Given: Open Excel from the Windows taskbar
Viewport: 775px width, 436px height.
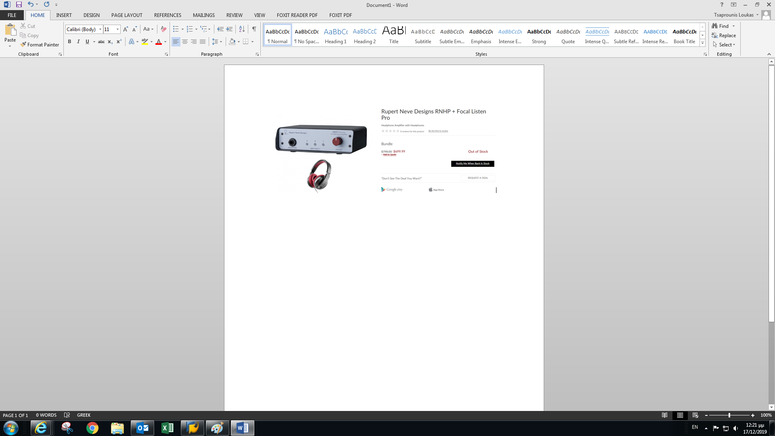Looking at the screenshot, I should click(x=167, y=428).
